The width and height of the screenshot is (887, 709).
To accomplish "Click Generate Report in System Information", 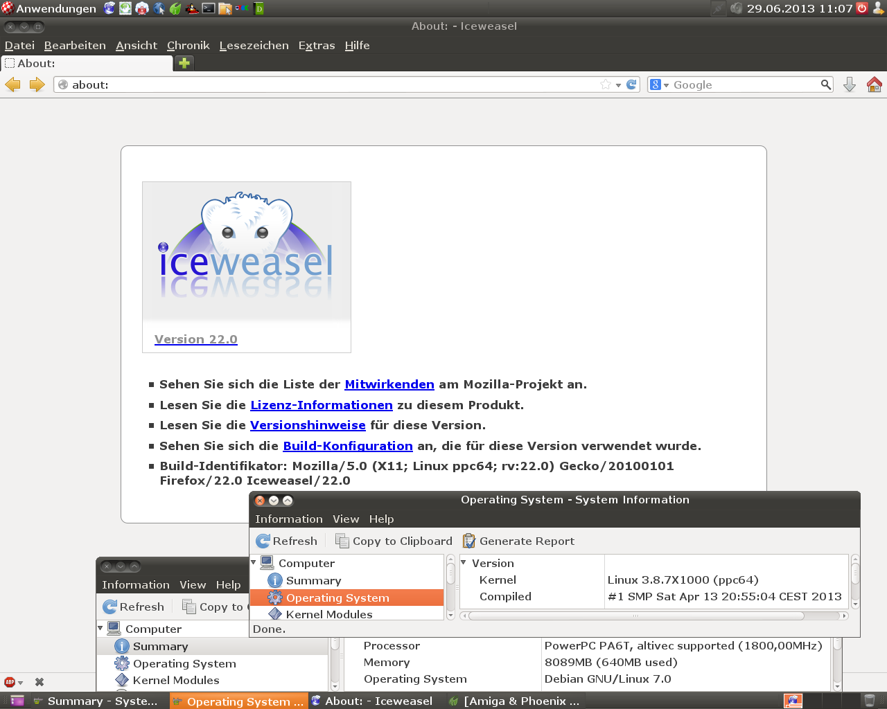I will tap(518, 541).
